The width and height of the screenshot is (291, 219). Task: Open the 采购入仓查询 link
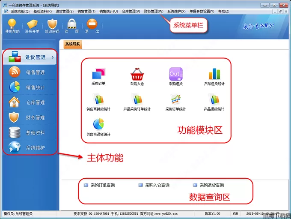pos(154,185)
